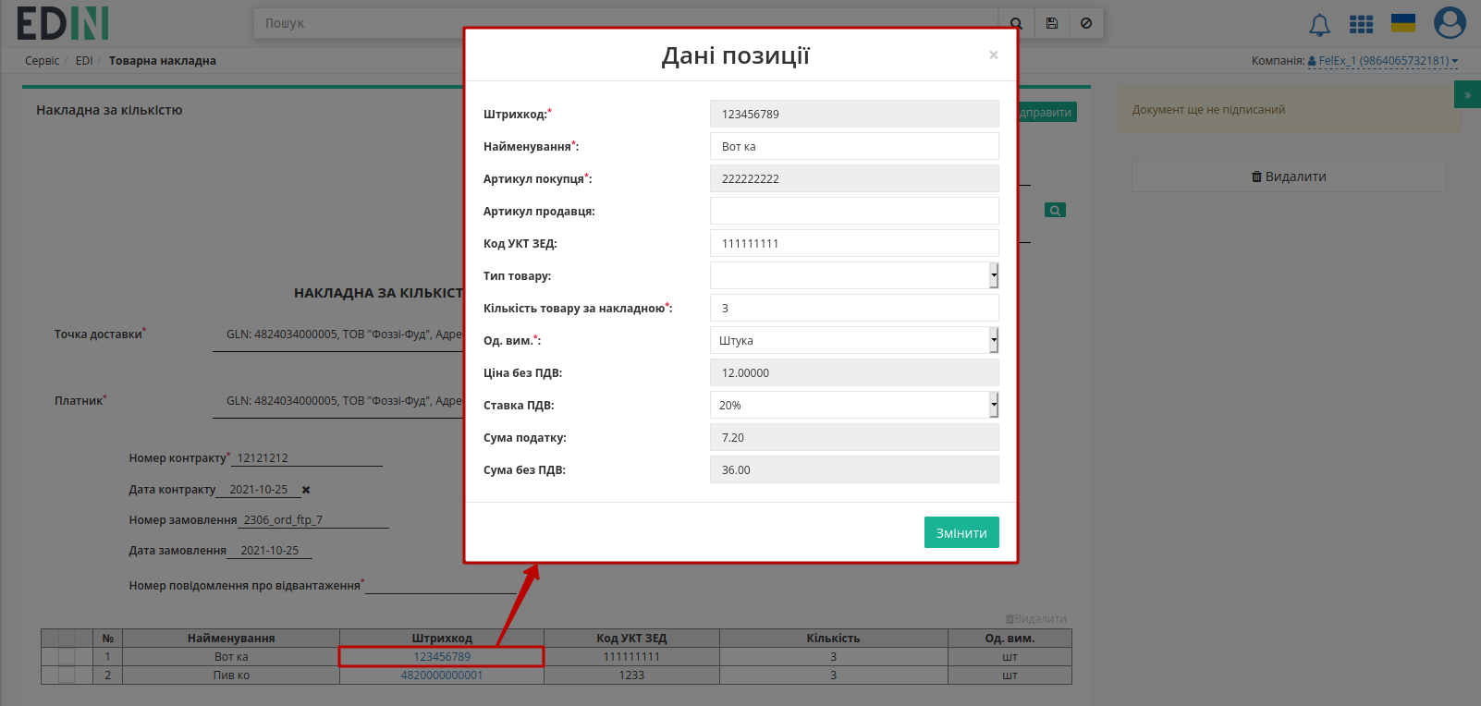Open the Од. вим. dropdown
This screenshot has height=706, width=1481.
coord(854,340)
